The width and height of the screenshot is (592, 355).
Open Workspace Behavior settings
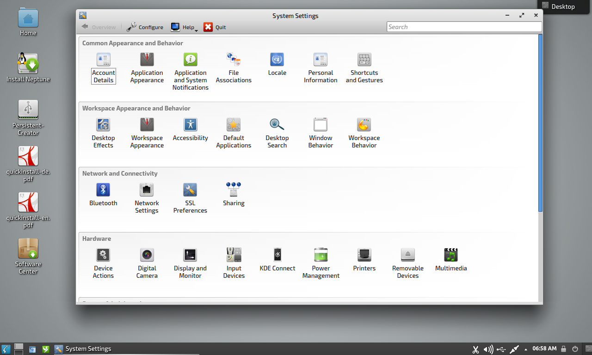pyautogui.click(x=364, y=133)
